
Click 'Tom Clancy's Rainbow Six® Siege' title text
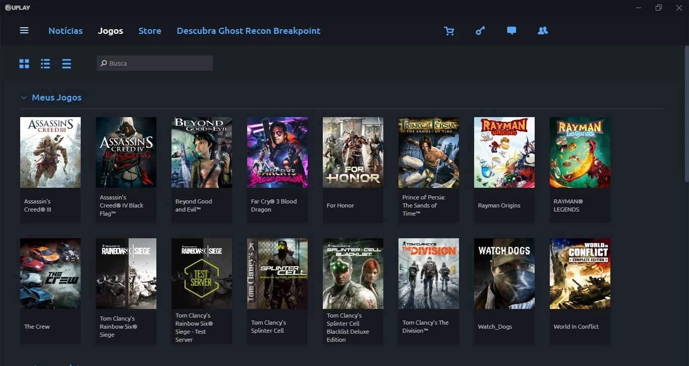click(119, 327)
